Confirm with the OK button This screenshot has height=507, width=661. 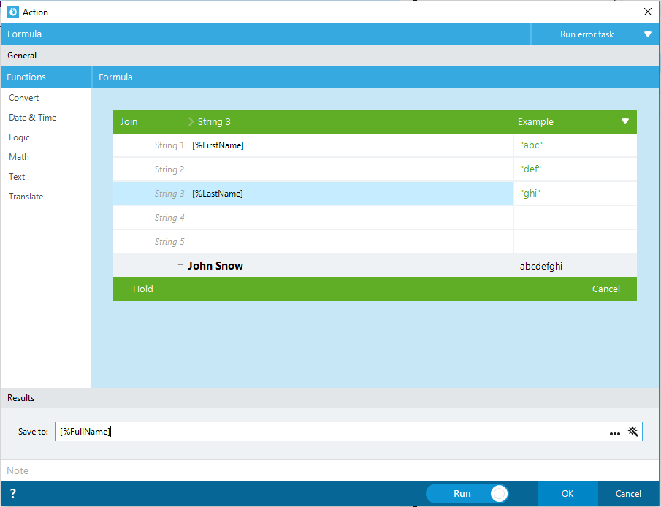click(568, 494)
